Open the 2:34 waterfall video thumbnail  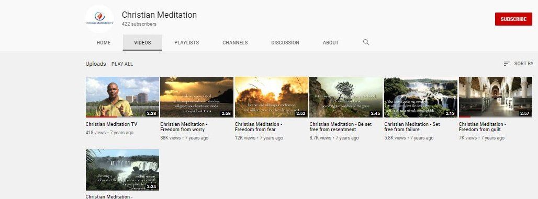122,170
